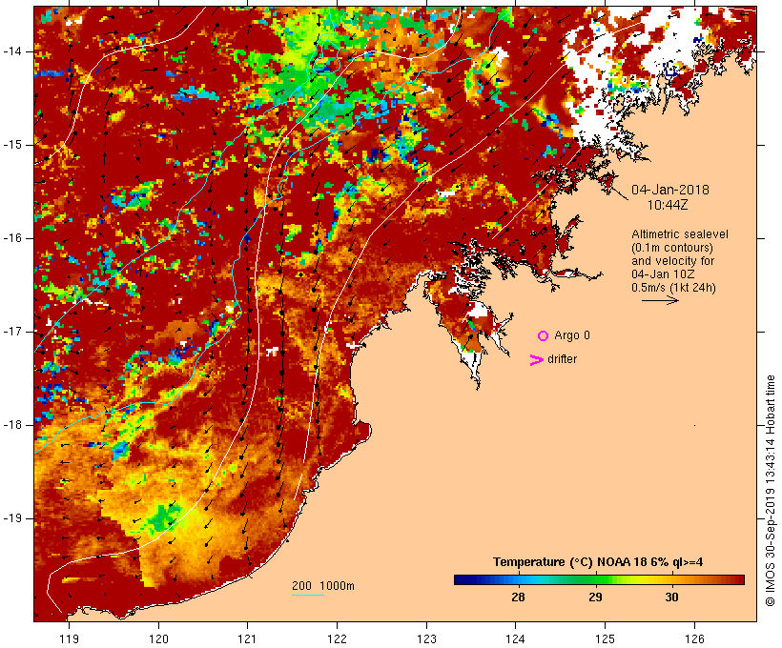Click the '10:44Z' time label

coord(668,205)
